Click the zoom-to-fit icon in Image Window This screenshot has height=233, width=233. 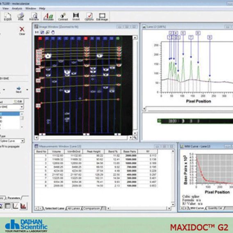(x=42, y=32)
